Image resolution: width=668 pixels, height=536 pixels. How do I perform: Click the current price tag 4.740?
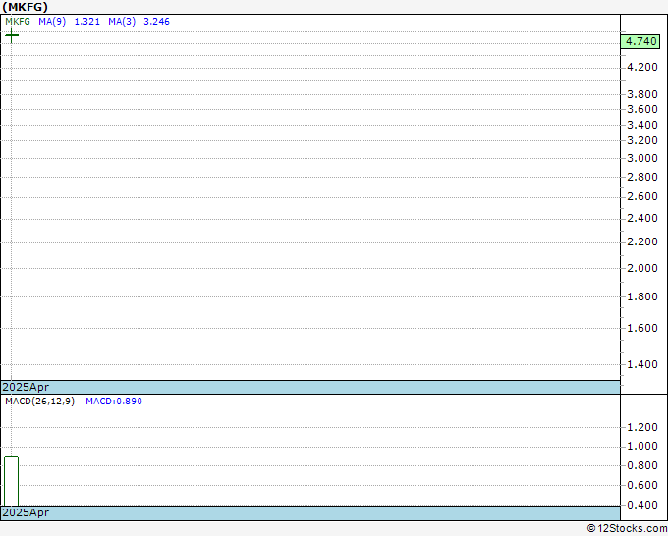tap(640, 42)
